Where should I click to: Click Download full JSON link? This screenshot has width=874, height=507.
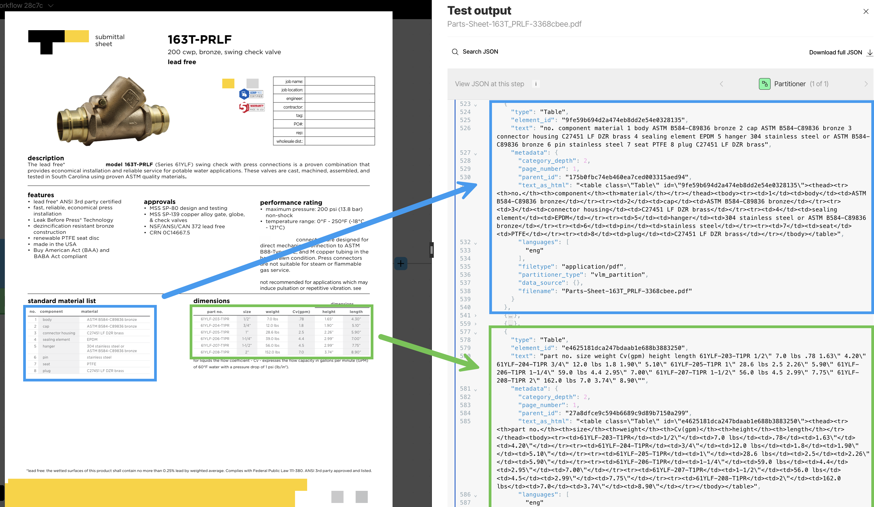[x=835, y=52]
